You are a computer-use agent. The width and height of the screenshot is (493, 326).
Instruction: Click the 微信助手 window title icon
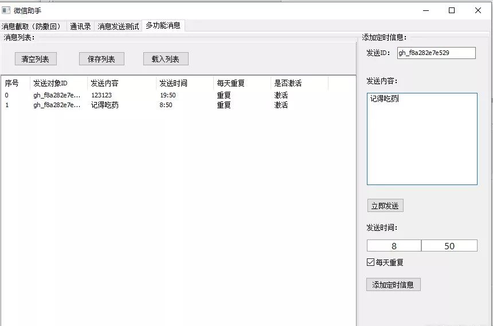pos(6,10)
